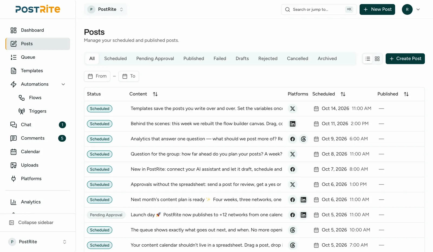Open the Calendar view
Screen dimensions: 433x252
(x=38, y=152)
